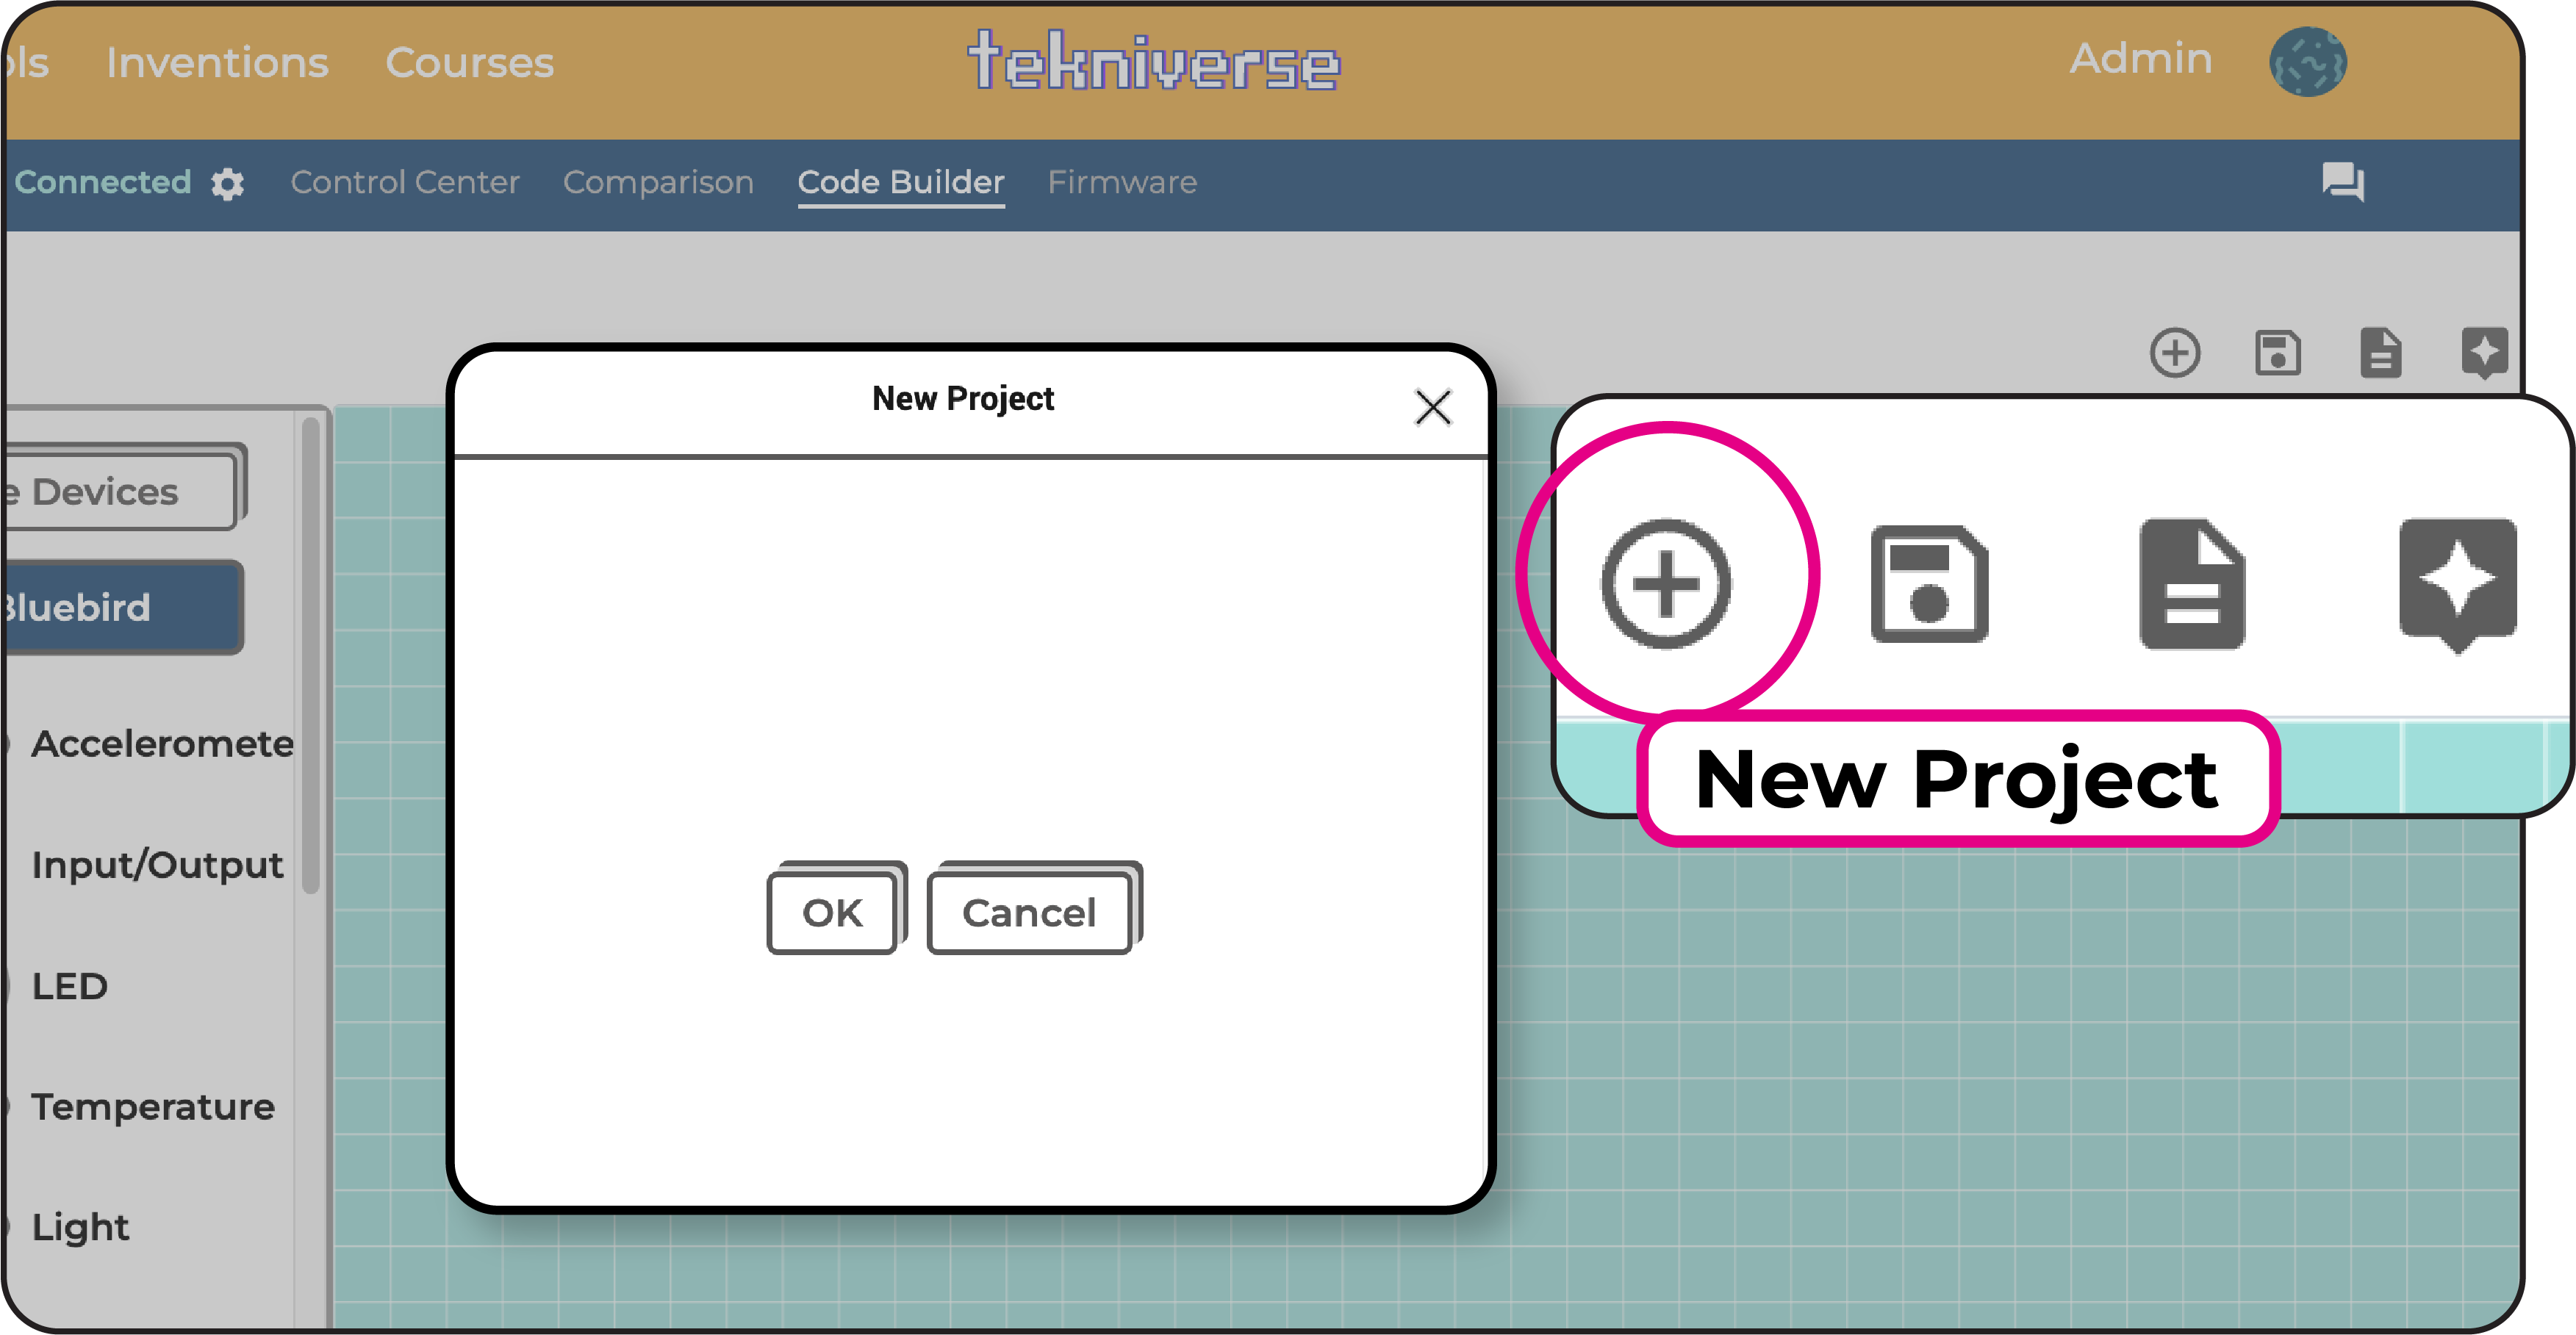The height and width of the screenshot is (1335, 2576).
Task: Confirm the New Project dialog with OK
Action: pyautogui.click(x=832, y=913)
